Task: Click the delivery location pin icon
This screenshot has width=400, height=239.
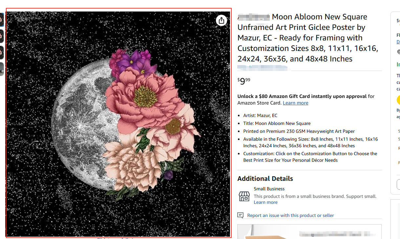Action: click(x=399, y=52)
